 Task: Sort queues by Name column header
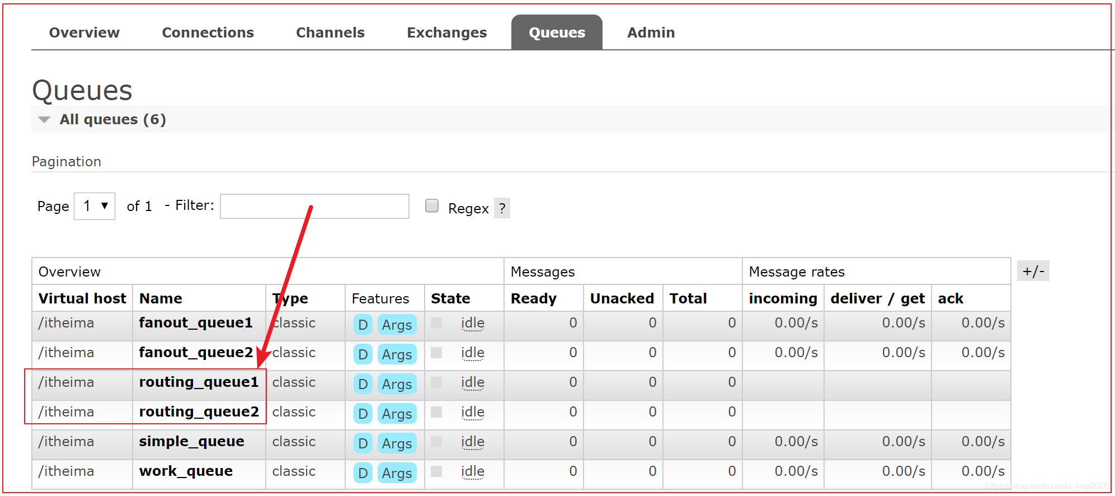click(x=161, y=298)
